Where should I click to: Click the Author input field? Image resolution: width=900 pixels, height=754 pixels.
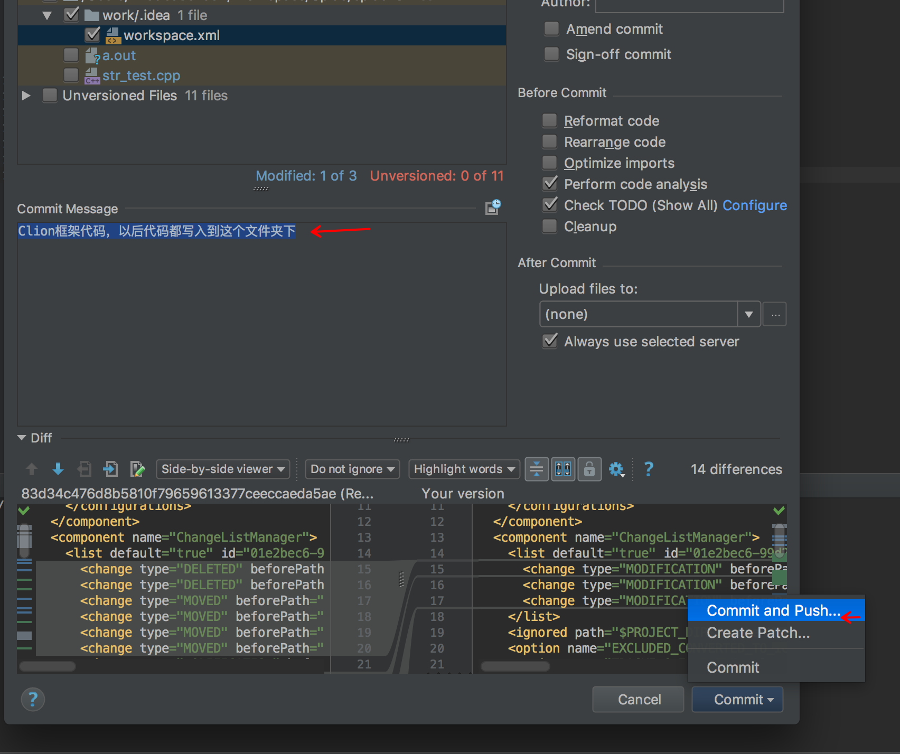(689, 5)
